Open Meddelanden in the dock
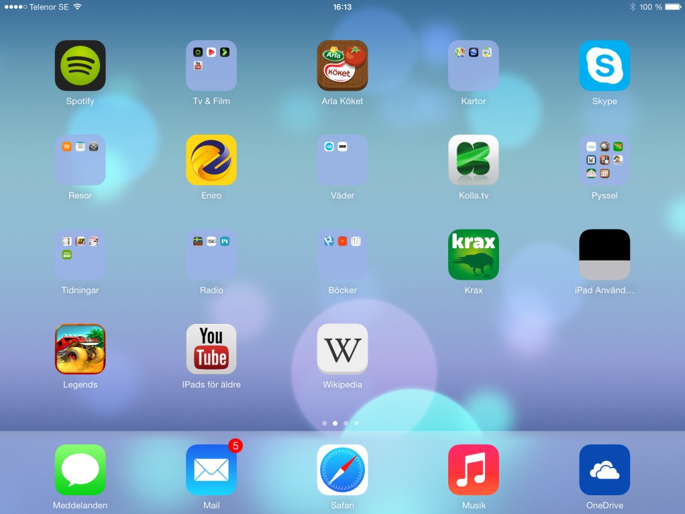685x514 pixels. tap(80, 470)
